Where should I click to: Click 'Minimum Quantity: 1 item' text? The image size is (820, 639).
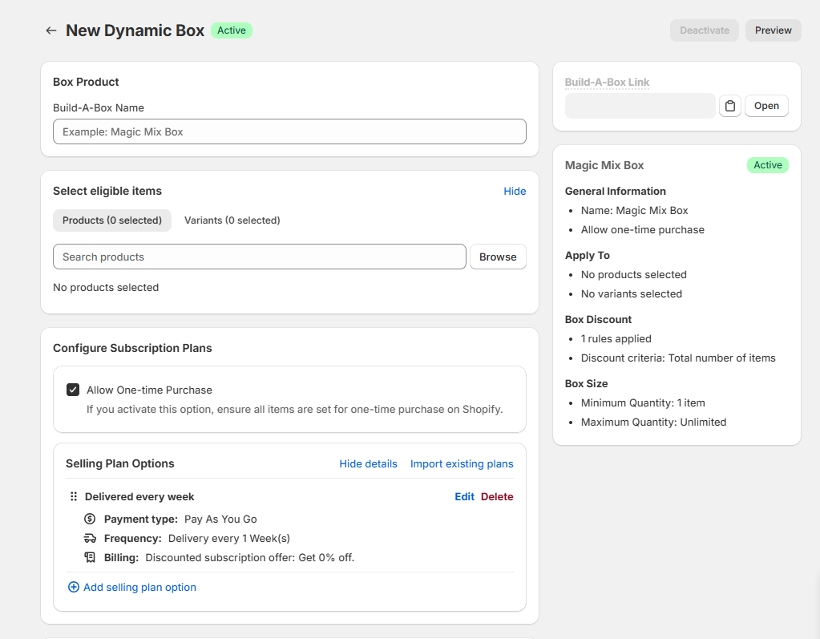pos(643,403)
